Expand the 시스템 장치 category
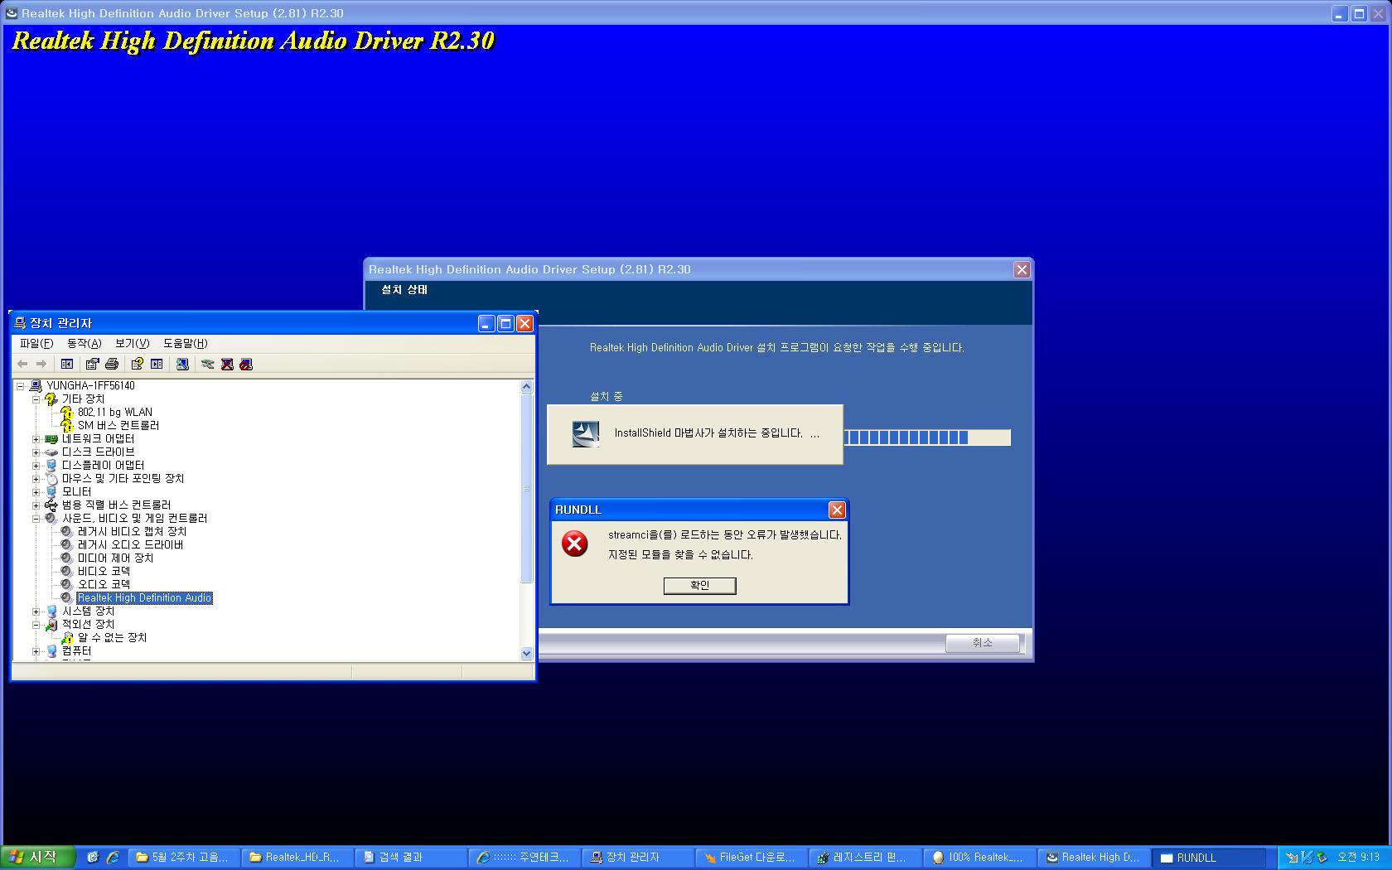 [36, 611]
